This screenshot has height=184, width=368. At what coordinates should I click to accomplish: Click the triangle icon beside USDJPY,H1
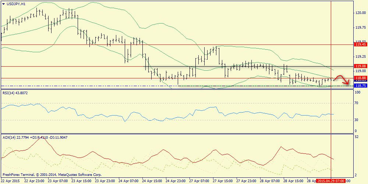3,4
